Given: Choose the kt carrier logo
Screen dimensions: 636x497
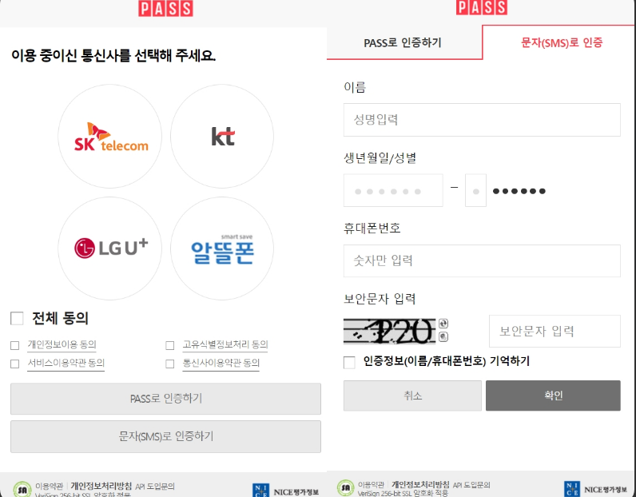Looking at the screenshot, I should (x=222, y=137).
